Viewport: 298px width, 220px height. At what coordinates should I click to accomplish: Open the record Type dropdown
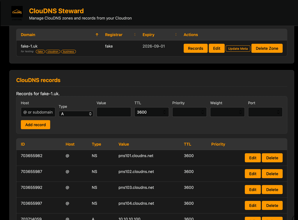click(x=76, y=114)
